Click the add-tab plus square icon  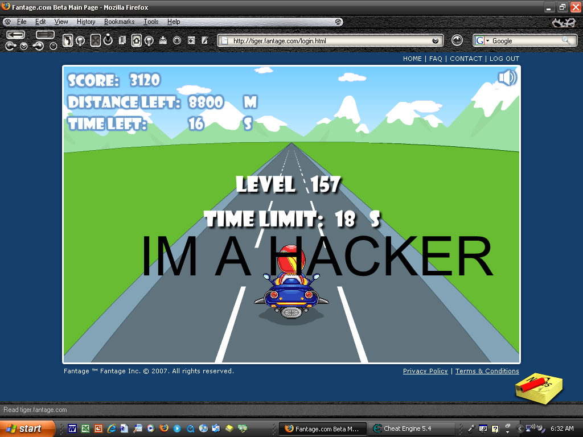click(x=191, y=40)
